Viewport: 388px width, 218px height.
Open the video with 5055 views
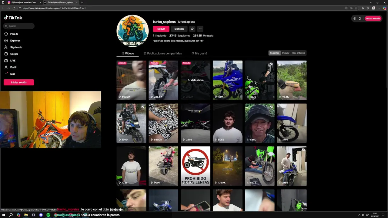click(x=228, y=123)
